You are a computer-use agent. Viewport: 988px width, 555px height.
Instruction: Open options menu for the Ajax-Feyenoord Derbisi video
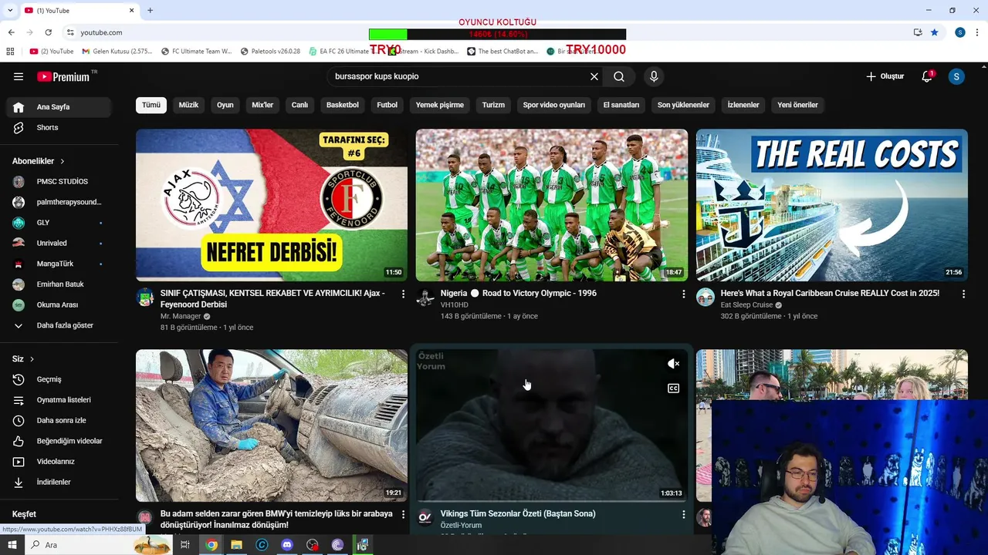[x=403, y=294]
